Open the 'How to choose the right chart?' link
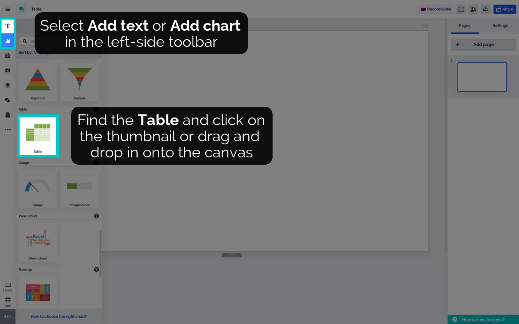 pos(59,317)
